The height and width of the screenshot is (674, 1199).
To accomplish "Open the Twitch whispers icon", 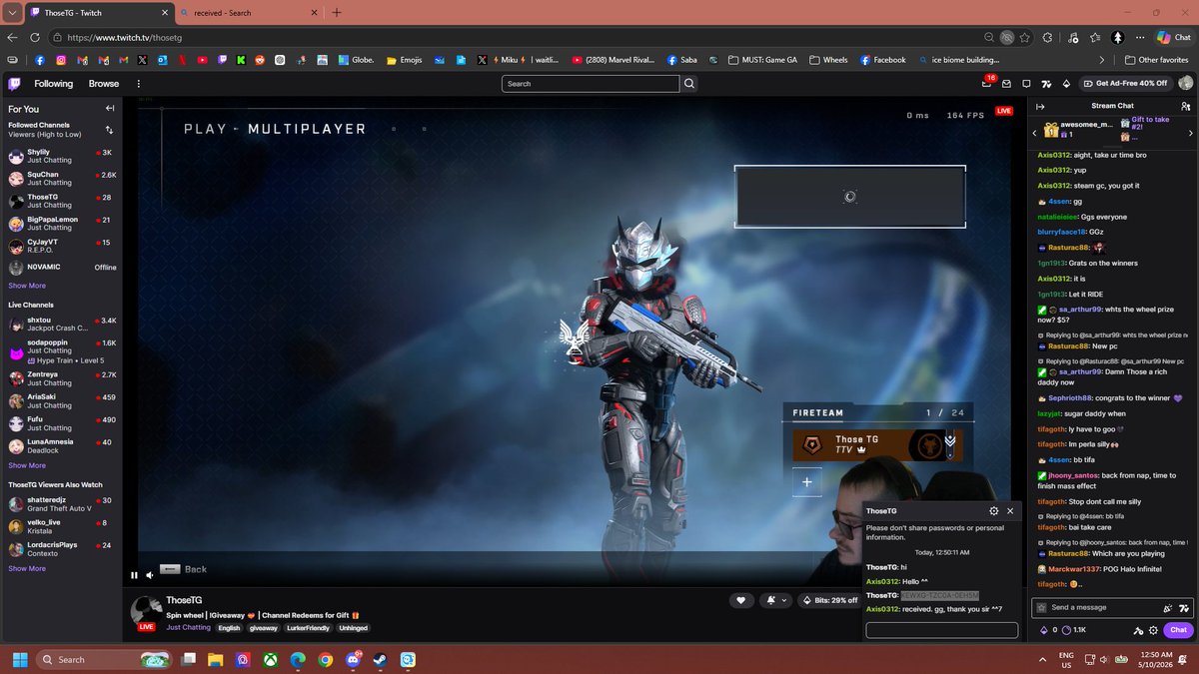I will [x=1026, y=84].
